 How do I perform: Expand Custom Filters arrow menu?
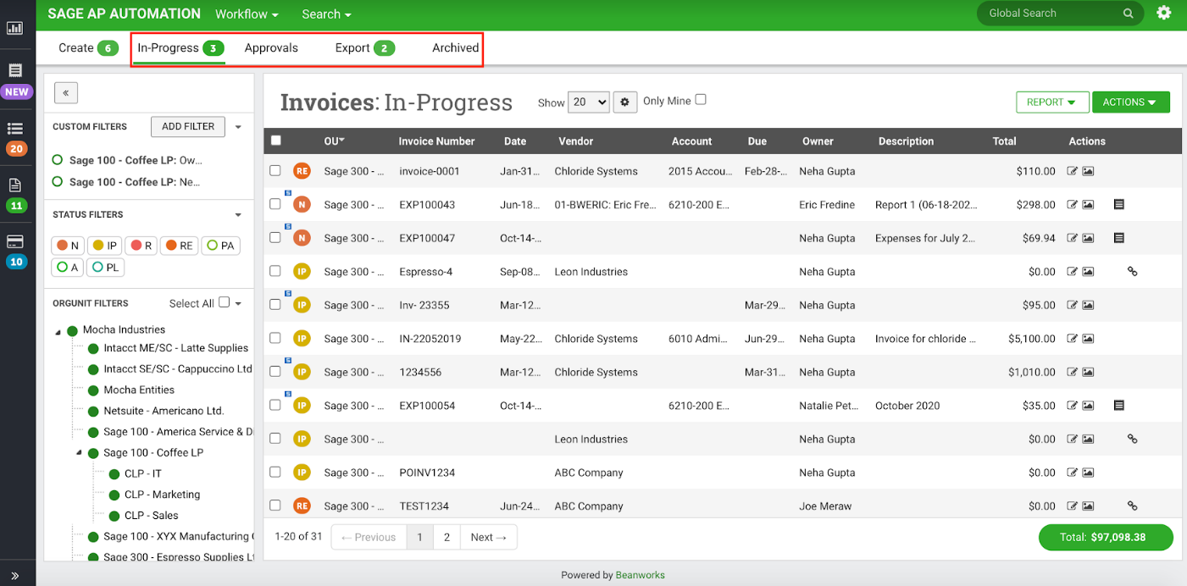point(238,127)
